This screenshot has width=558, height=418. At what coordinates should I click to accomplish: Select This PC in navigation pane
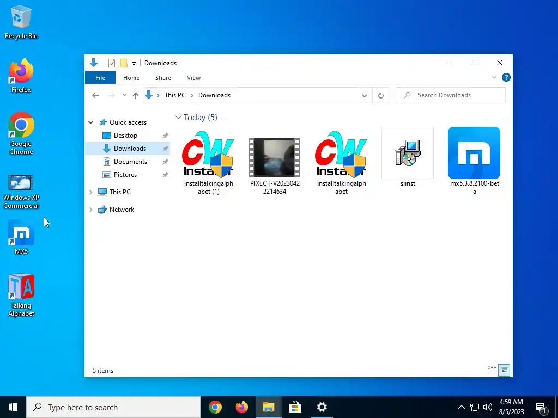[x=120, y=192]
